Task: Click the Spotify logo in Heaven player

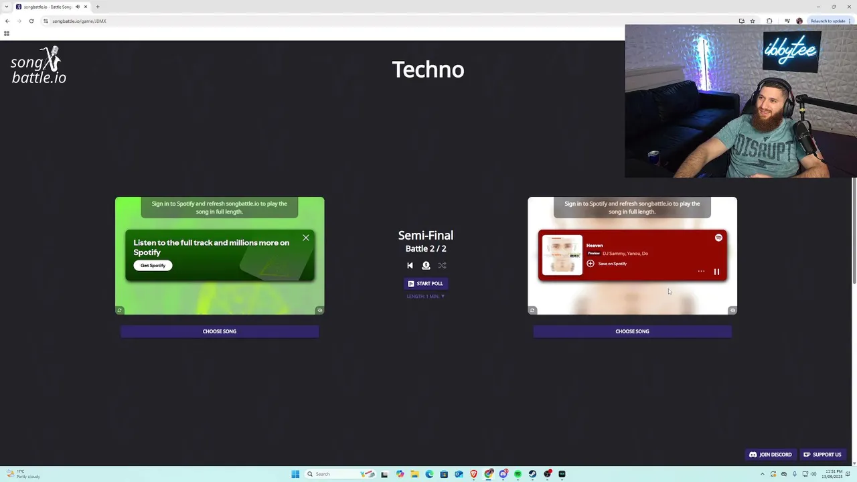Action: 718,238
